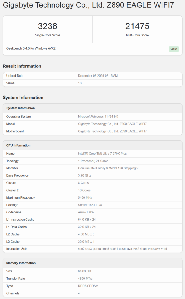This screenshot has width=185, height=299.
Task: Click the Base Frequency 3.70 GHz value
Action: pos(84,176)
